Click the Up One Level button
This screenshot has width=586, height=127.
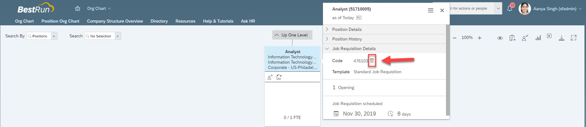(292, 35)
